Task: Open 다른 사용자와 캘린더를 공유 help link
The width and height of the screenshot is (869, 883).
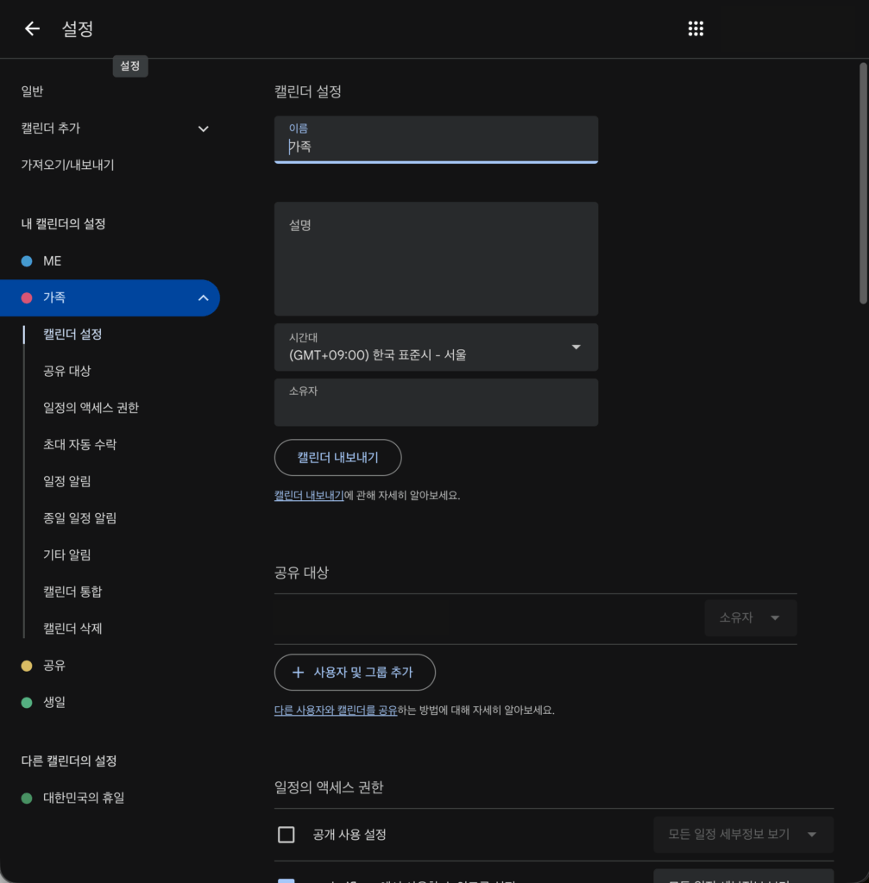Action: [336, 711]
